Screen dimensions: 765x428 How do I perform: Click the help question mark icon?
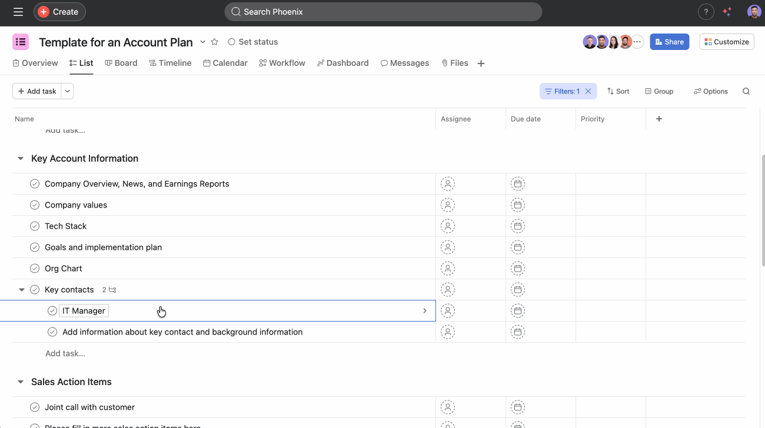click(706, 12)
